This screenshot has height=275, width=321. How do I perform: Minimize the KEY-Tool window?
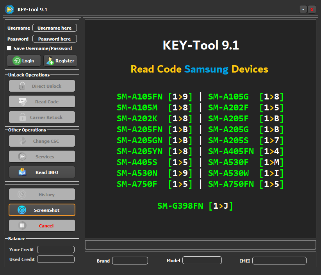303,9
